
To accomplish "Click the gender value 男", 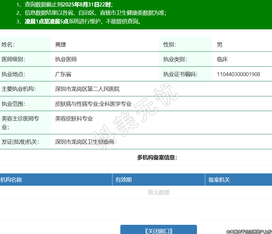I will [219, 45].
